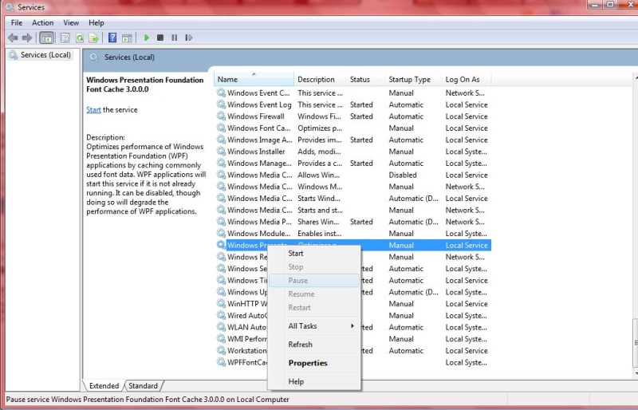Image resolution: width=638 pixels, height=410 pixels.
Task: Choose the Restart context menu entry
Action: pos(314,307)
